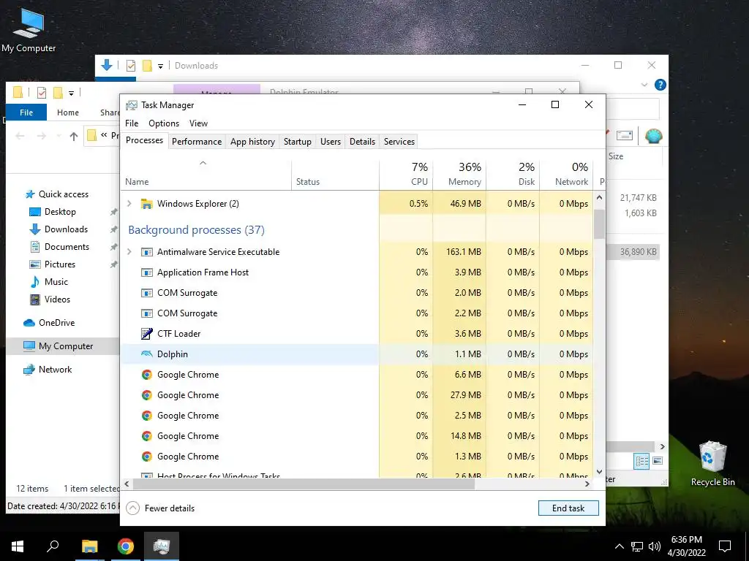
Task: Open the Home tab in File Explorer
Action: (68, 112)
